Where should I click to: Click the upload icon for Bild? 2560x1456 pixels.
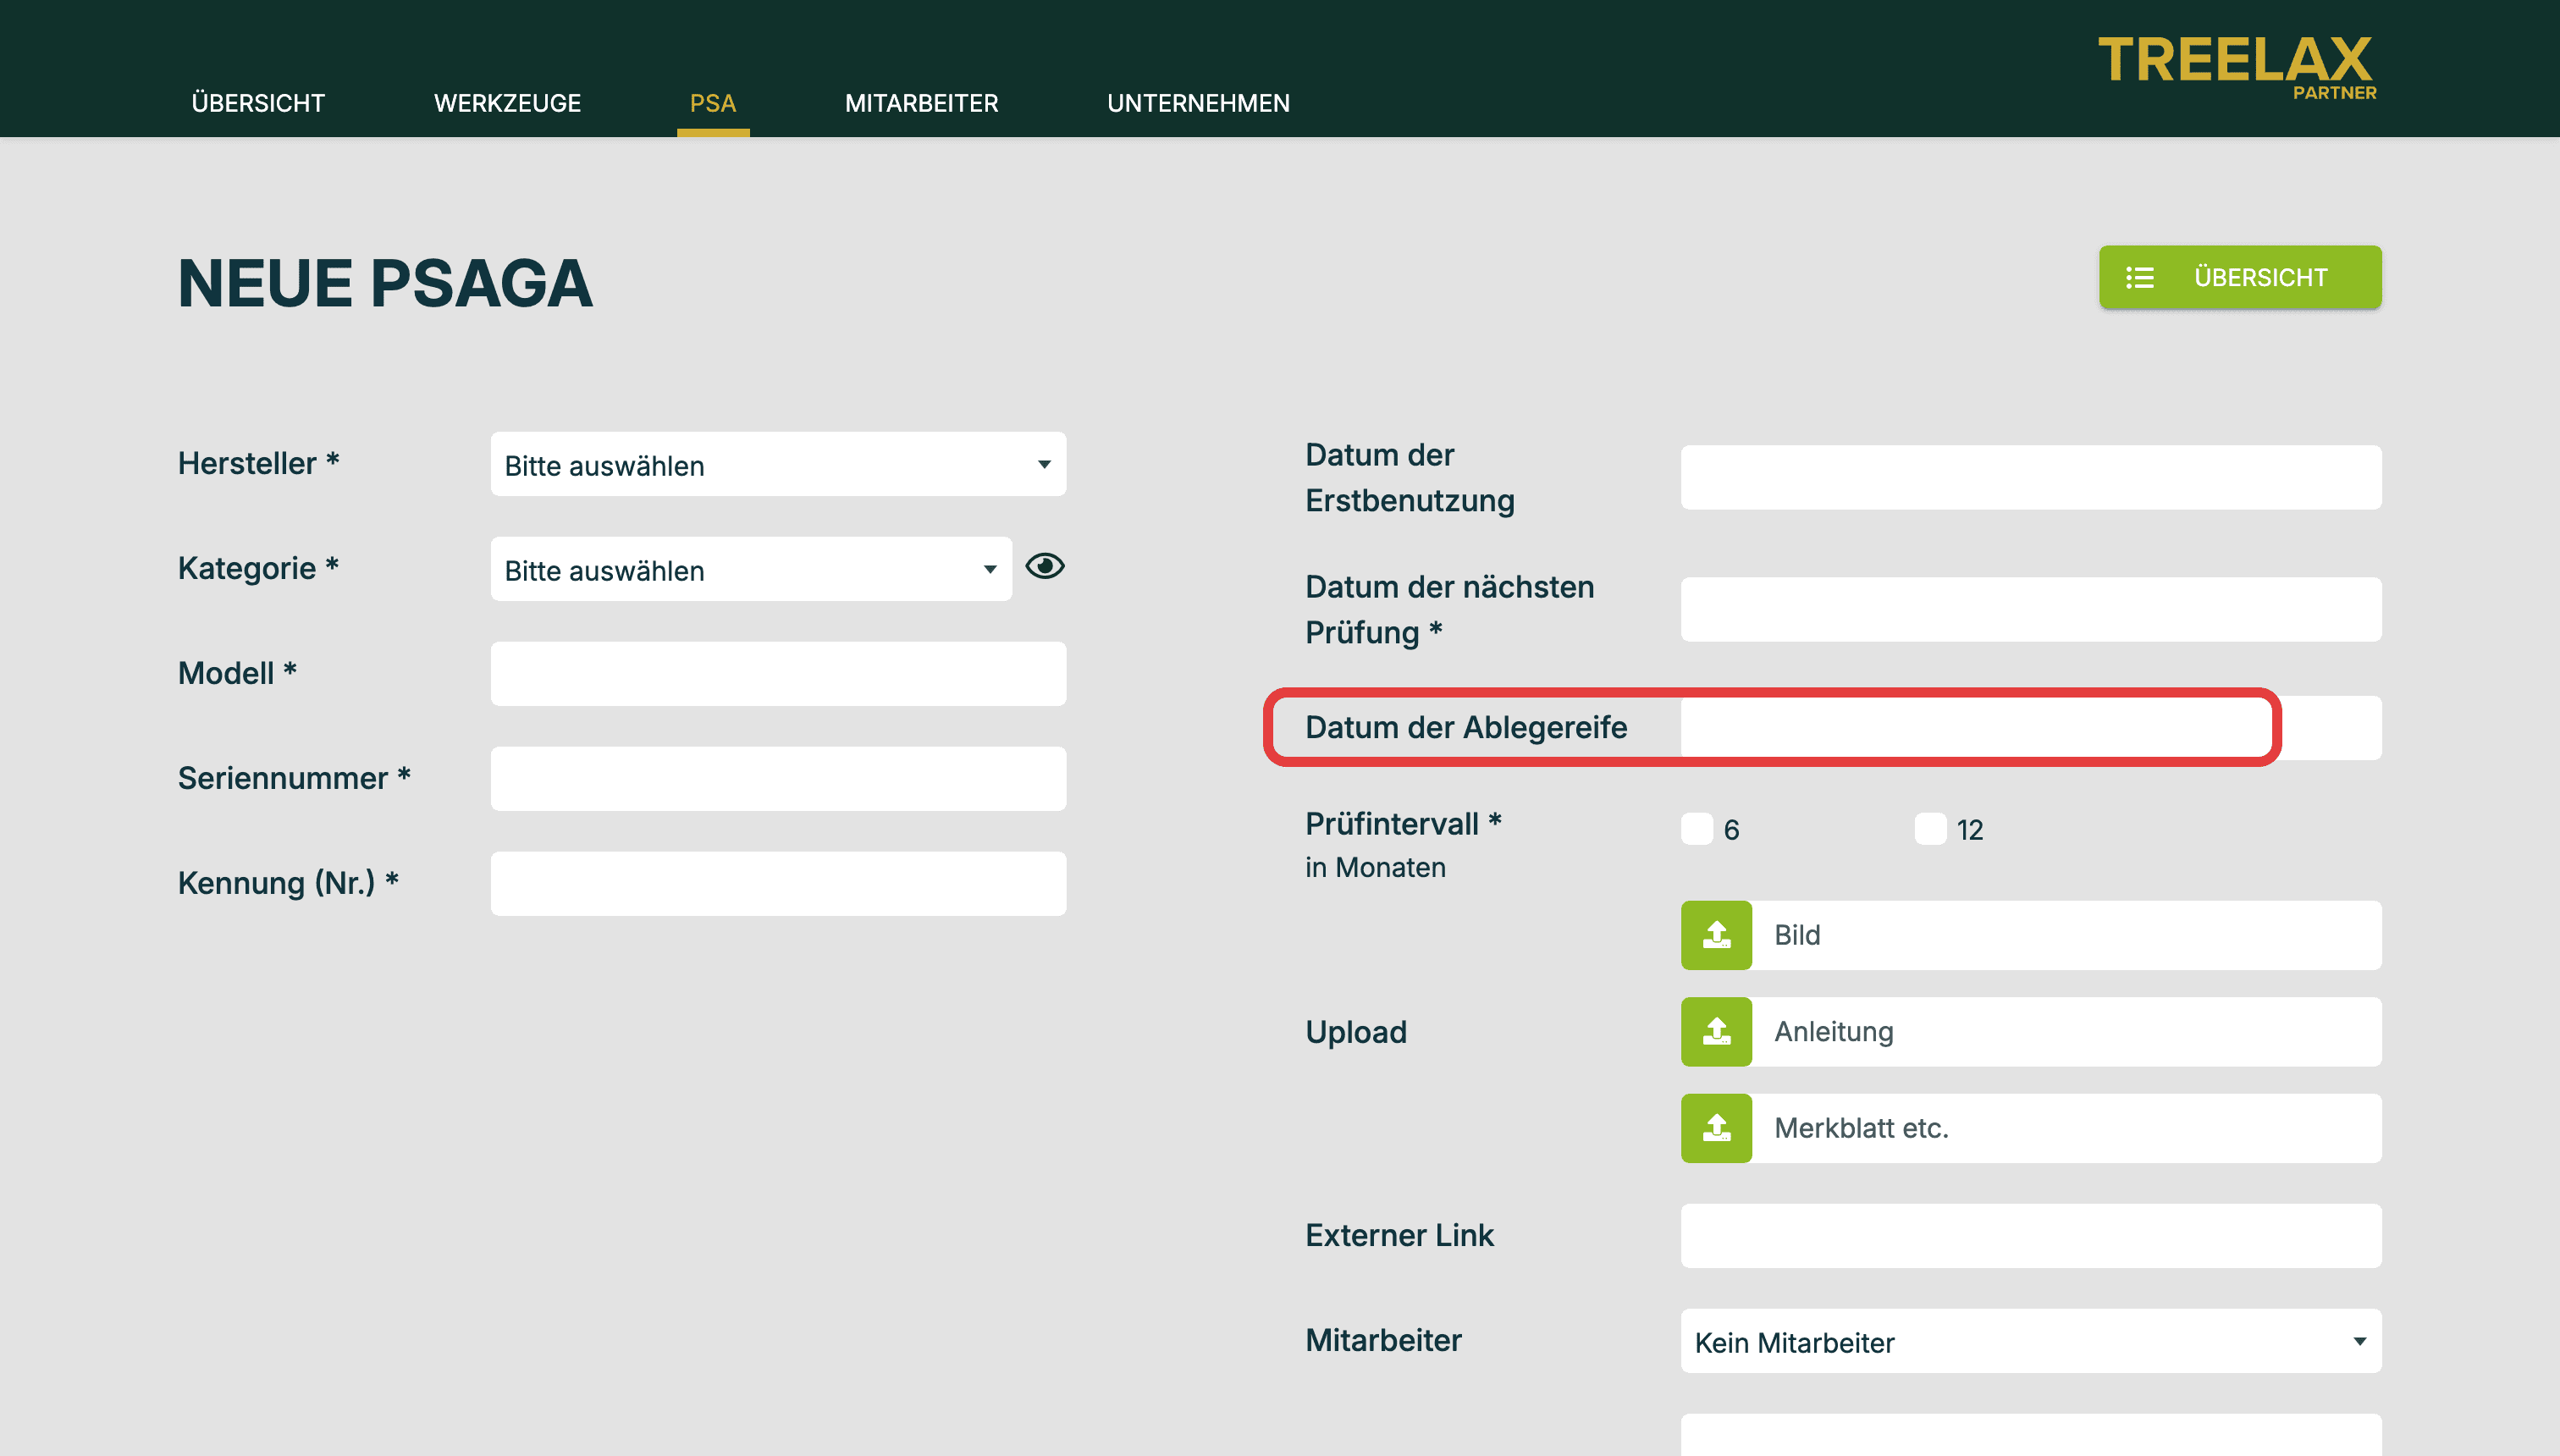click(1716, 935)
